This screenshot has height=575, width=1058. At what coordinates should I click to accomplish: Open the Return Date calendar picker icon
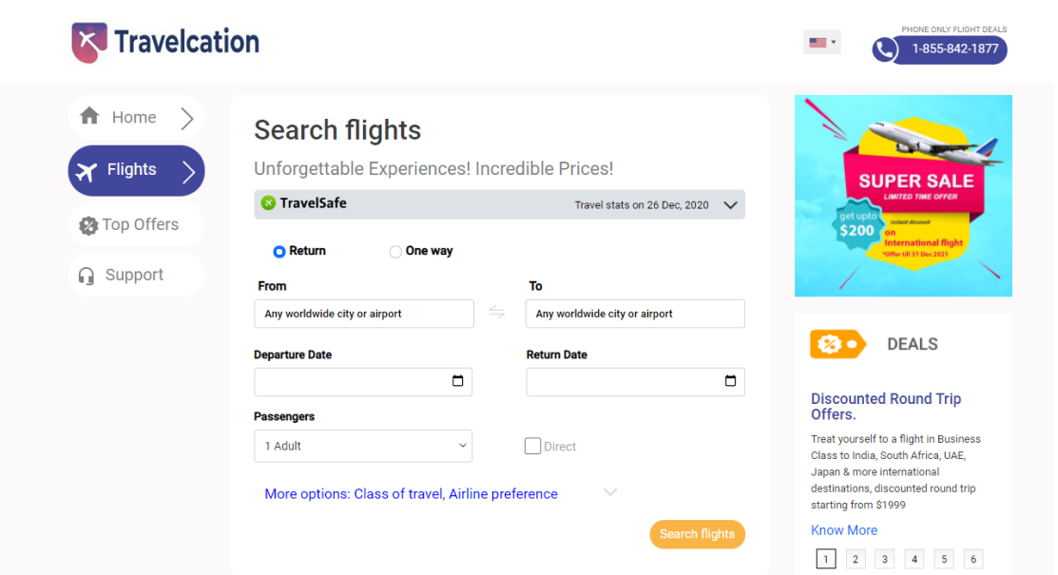(730, 381)
